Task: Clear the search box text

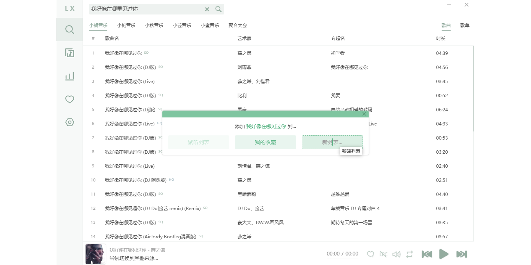Action: point(207,9)
